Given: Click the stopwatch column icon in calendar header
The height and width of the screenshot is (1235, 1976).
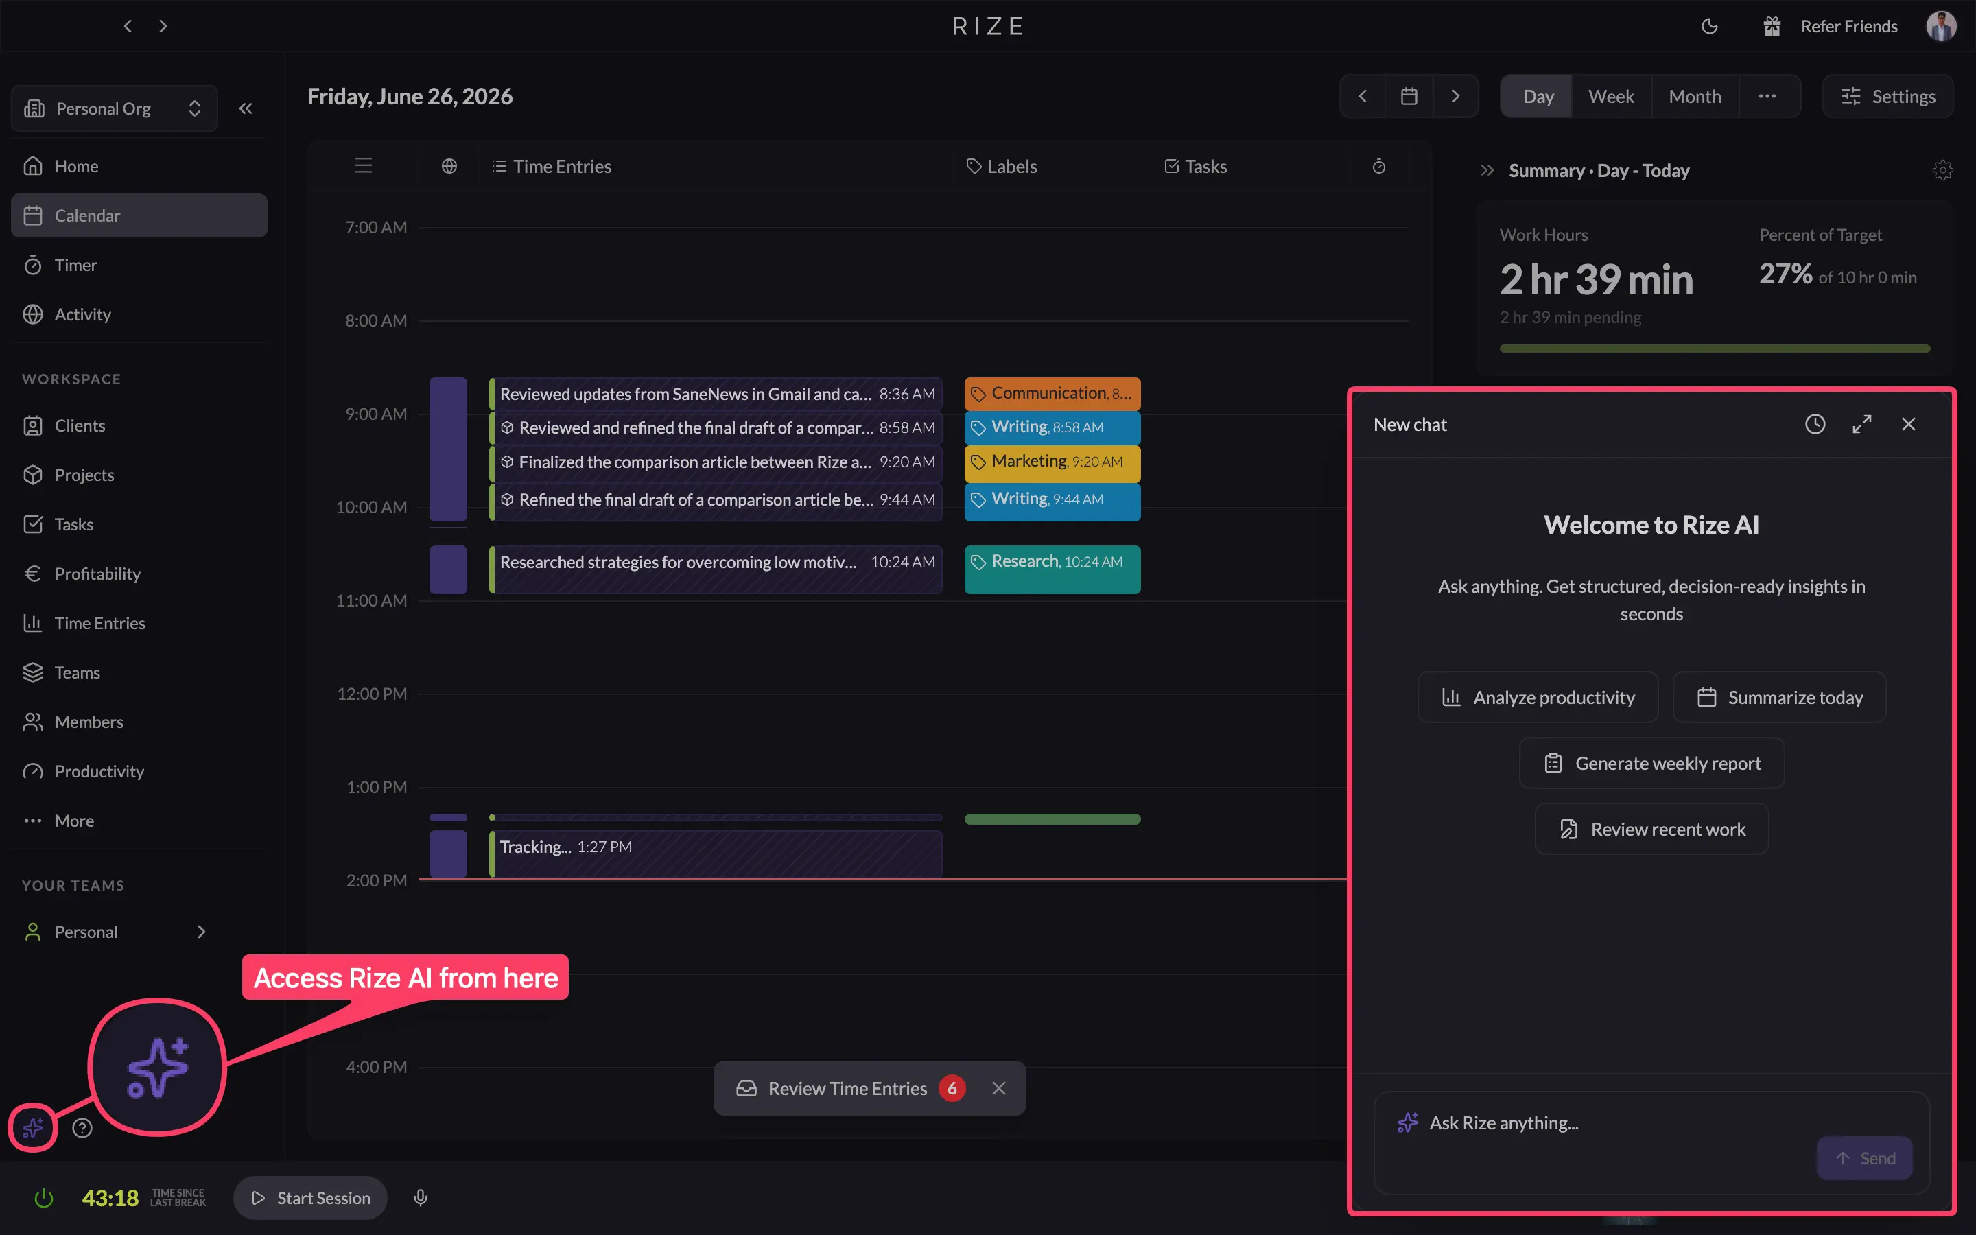Looking at the screenshot, I should pyautogui.click(x=1379, y=166).
